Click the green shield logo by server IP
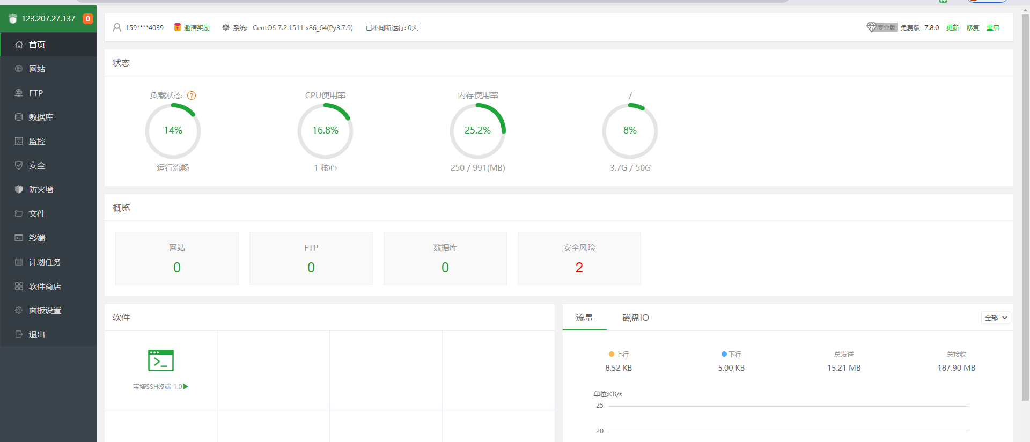This screenshot has width=1030, height=442. point(13,19)
